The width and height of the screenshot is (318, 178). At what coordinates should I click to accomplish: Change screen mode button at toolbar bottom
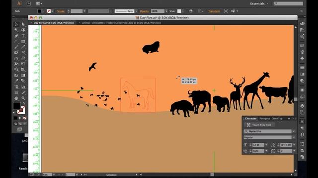click(x=19, y=130)
